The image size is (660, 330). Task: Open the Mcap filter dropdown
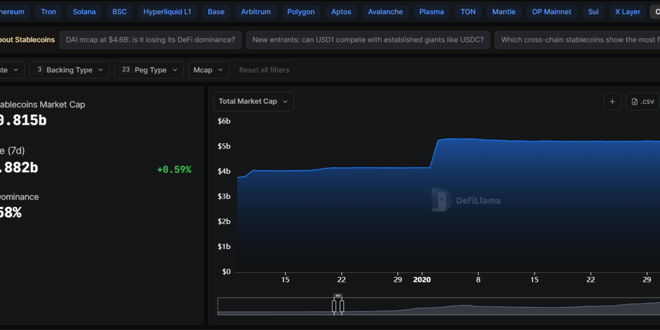click(208, 70)
